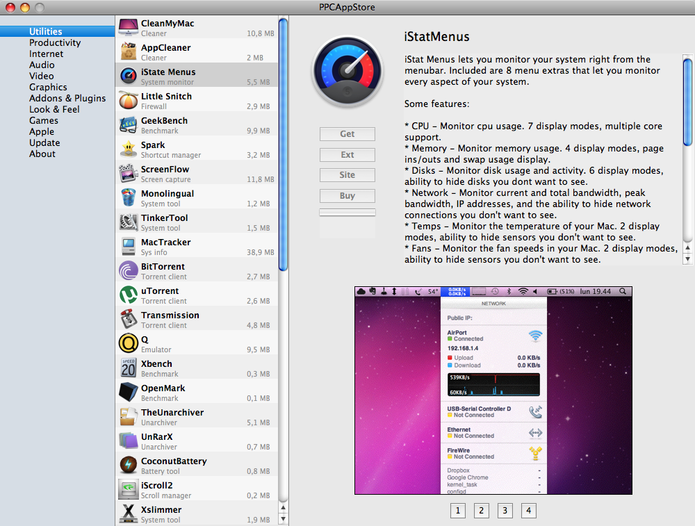This screenshot has width=695, height=526.
Task: Open the Audio category
Action: click(42, 65)
